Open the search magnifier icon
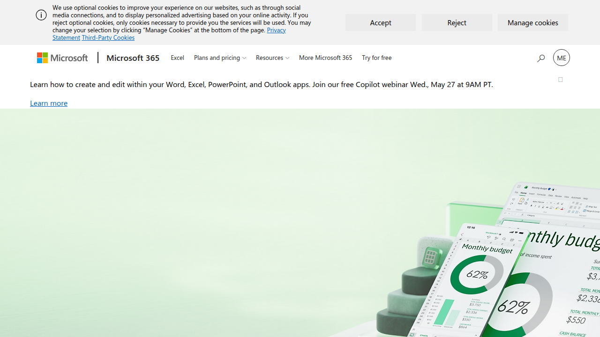The height and width of the screenshot is (337, 600). [540, 58]
